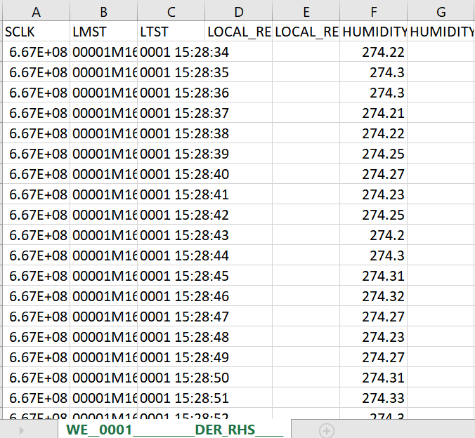Select the cell 0001 15:28:41
Image resolution: width=475 pixels, height=438 pixels.
click(x=171, y=194)
